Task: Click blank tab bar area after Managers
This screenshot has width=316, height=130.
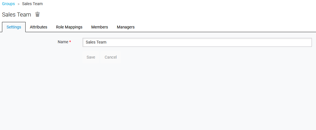Action: pos(222,27)
